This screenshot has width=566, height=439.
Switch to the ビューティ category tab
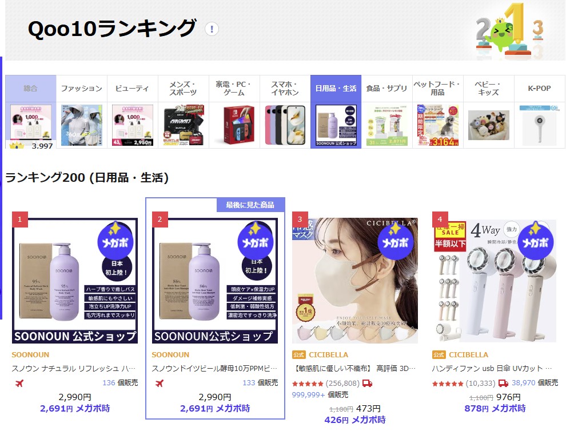[132, 89]
